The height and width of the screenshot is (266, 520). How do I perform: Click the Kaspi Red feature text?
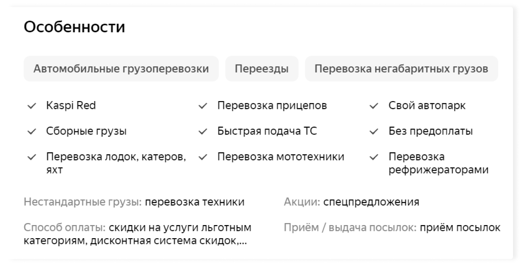pos(71,106)
